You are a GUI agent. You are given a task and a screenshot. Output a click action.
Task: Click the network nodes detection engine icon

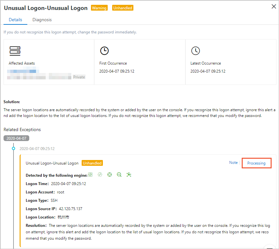129,175
